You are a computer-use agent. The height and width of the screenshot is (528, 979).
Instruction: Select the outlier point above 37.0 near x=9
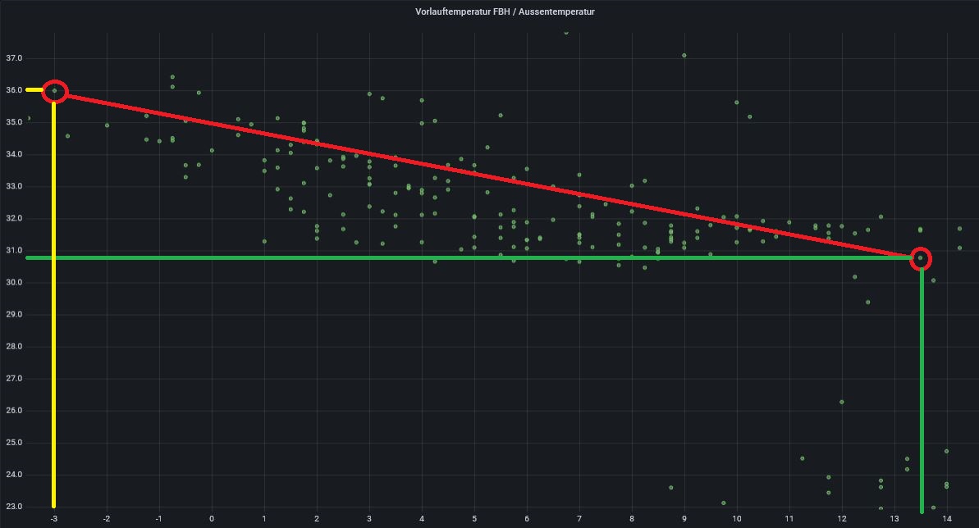coord(684,56)
